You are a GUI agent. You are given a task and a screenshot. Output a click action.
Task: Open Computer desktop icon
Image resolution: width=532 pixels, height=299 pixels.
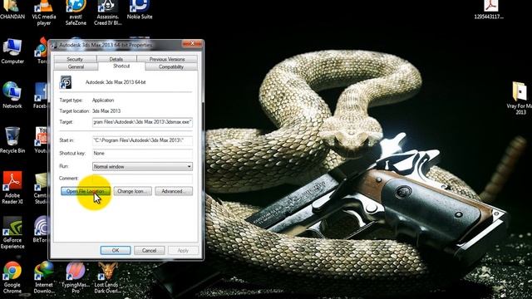(x=12, y=51)
